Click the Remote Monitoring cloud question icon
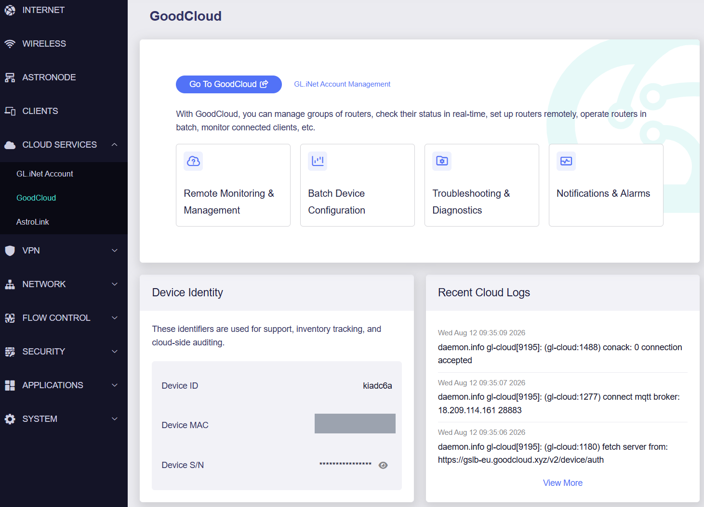Image resolution: width=704 pixels, height=507 pixels. [193, 161]
